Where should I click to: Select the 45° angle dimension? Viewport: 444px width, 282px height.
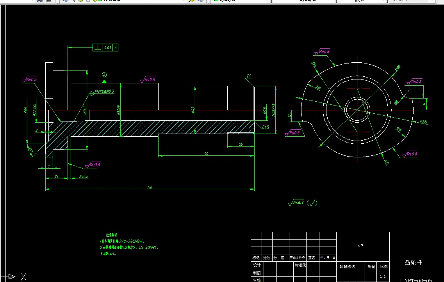click(30, 151)
